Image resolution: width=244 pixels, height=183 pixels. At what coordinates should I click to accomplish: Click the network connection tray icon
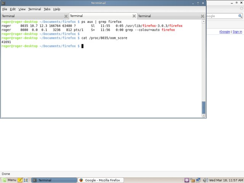point(199,180)
